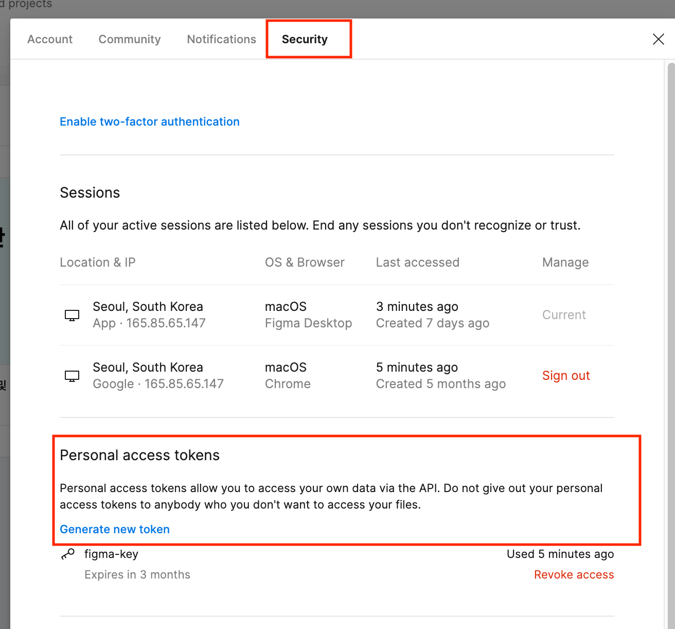The height and width of the screenshot is (629, 675).
Task: Select the Security tab
Action: pos(305,39)
